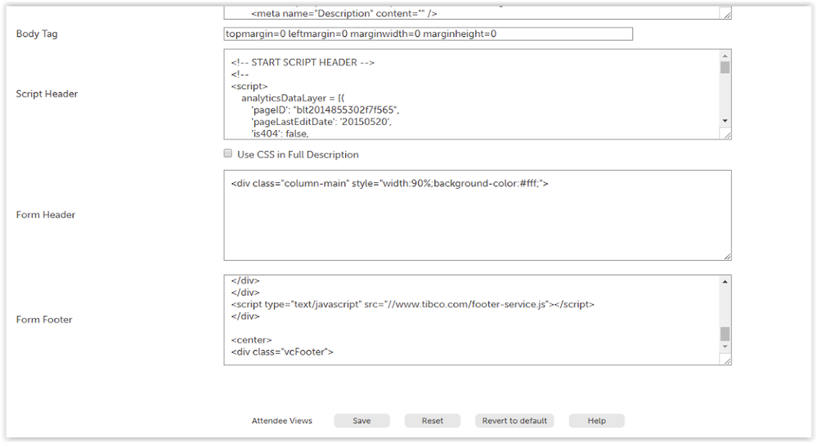
Task: Click Reset button
Action: tap(433, 421)
